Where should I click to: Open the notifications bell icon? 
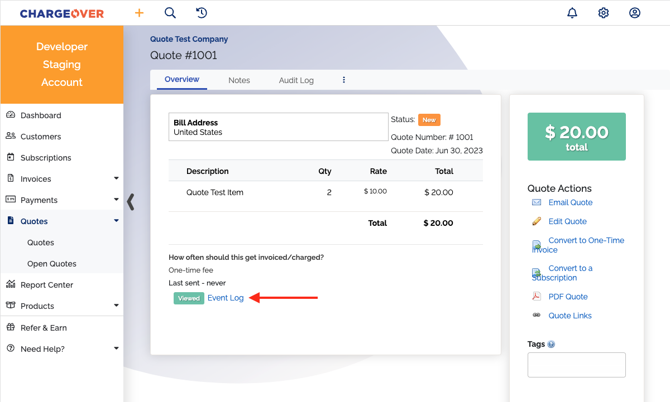tap(572, 13)
